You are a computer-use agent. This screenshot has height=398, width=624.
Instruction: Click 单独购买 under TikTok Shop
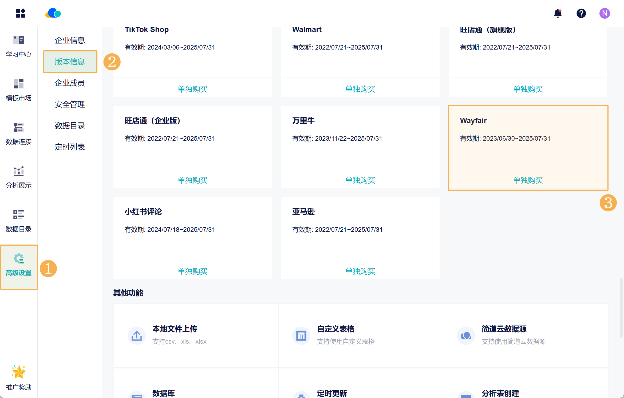tap(192, 89)
